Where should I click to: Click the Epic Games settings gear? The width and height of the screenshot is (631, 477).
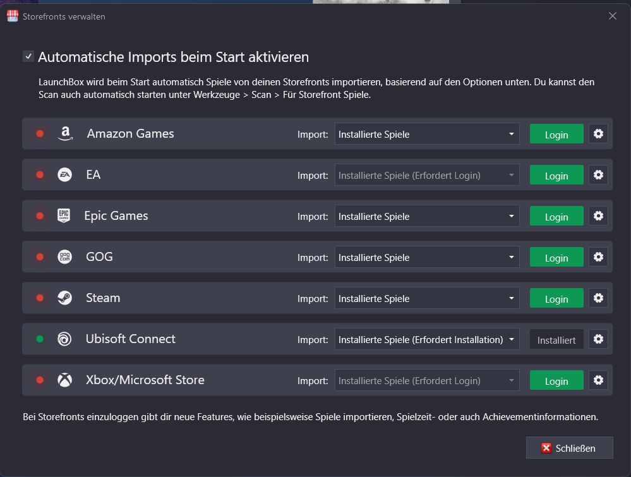click(x=598, y=216)
